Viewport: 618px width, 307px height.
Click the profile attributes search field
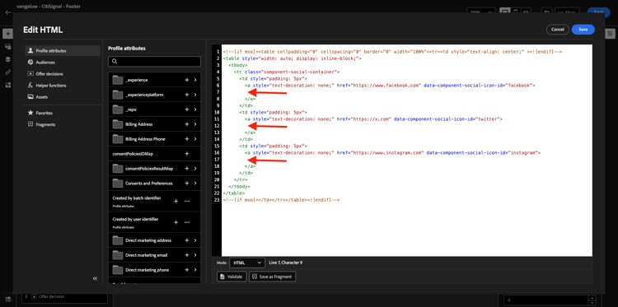pyautogui.click(x=155, y=62)
